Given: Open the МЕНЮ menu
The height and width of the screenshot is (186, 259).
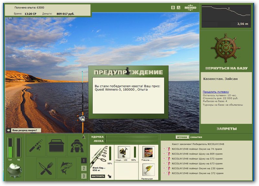Looking at the screenshot, I should point(190,7).
